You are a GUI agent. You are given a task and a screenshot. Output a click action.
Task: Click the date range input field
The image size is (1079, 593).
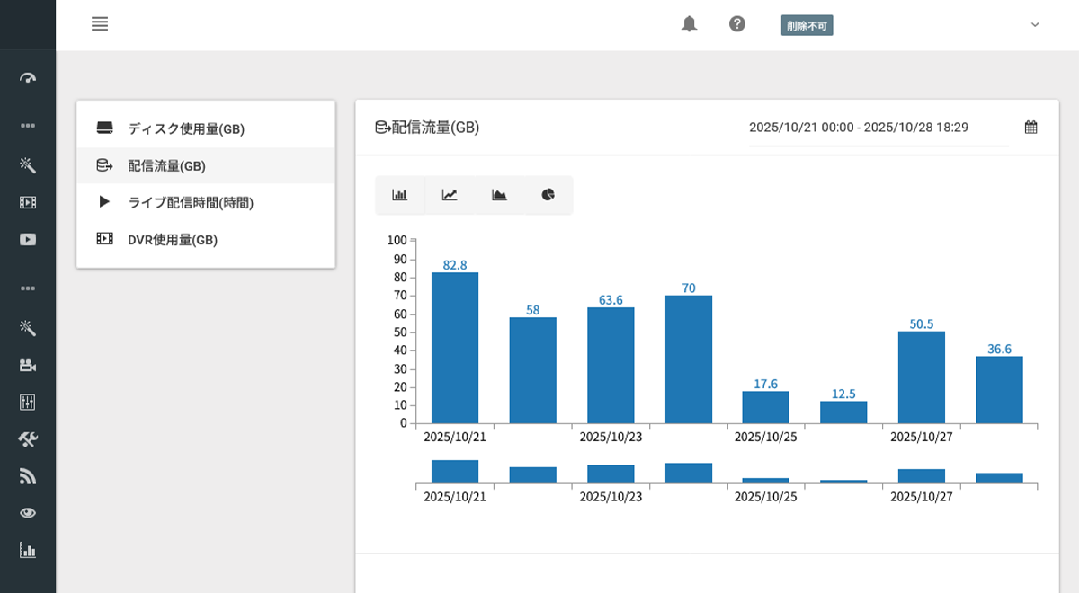point(878,128)
